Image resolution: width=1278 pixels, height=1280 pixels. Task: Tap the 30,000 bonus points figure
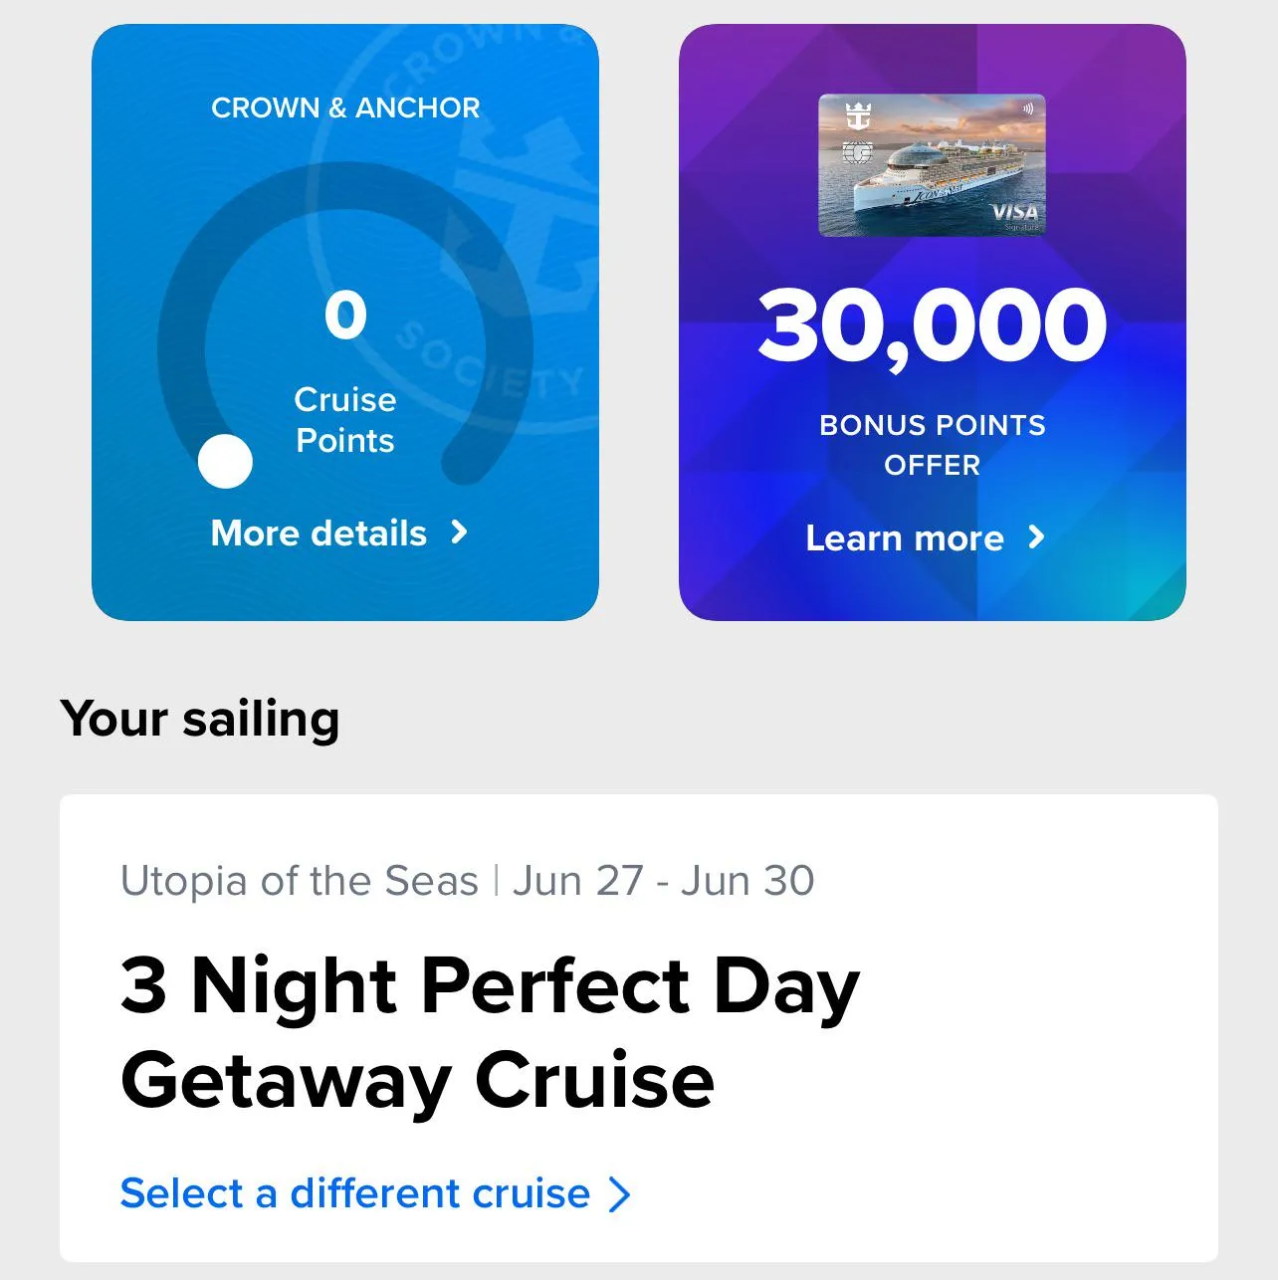[x=932, y=326]
